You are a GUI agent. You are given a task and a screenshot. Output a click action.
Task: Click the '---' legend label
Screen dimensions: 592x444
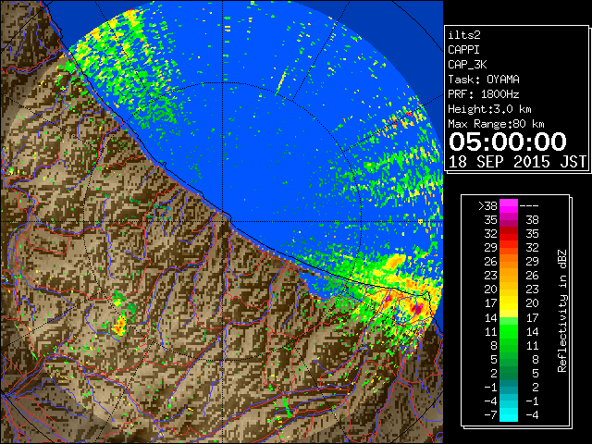(529, 206)
